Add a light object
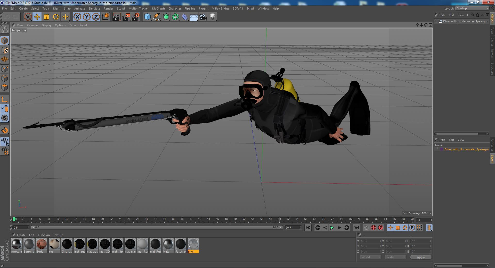This screenshot has height=268, width=495. pyautogui.click(x=213, y=17)
